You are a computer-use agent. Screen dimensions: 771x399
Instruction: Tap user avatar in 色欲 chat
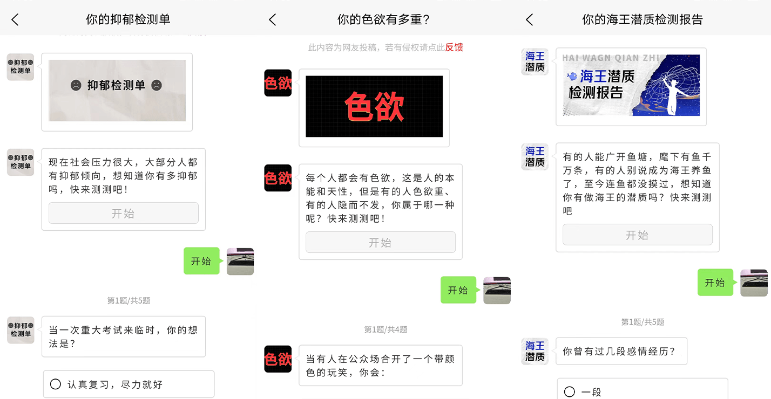tap(497, 290)
